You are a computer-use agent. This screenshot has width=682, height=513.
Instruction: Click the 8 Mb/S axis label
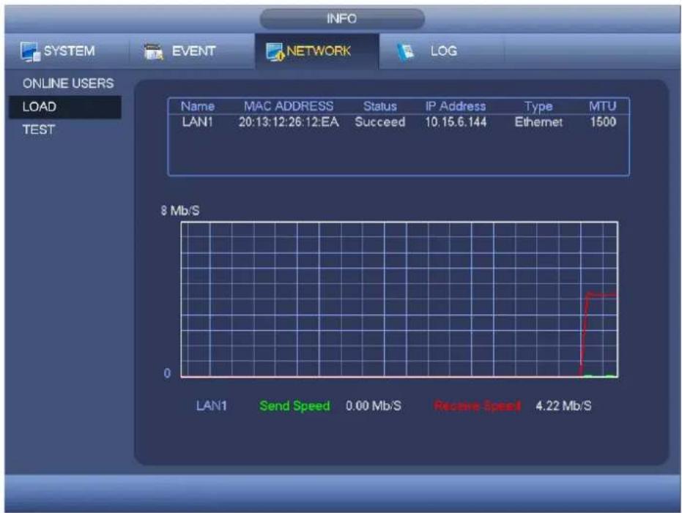(180, 211)
